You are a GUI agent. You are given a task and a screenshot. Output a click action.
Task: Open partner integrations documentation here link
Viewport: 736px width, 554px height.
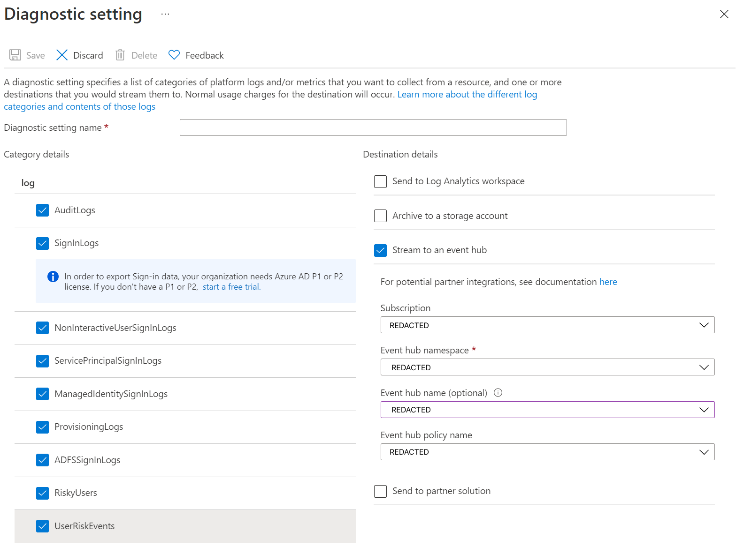[608, 282]
